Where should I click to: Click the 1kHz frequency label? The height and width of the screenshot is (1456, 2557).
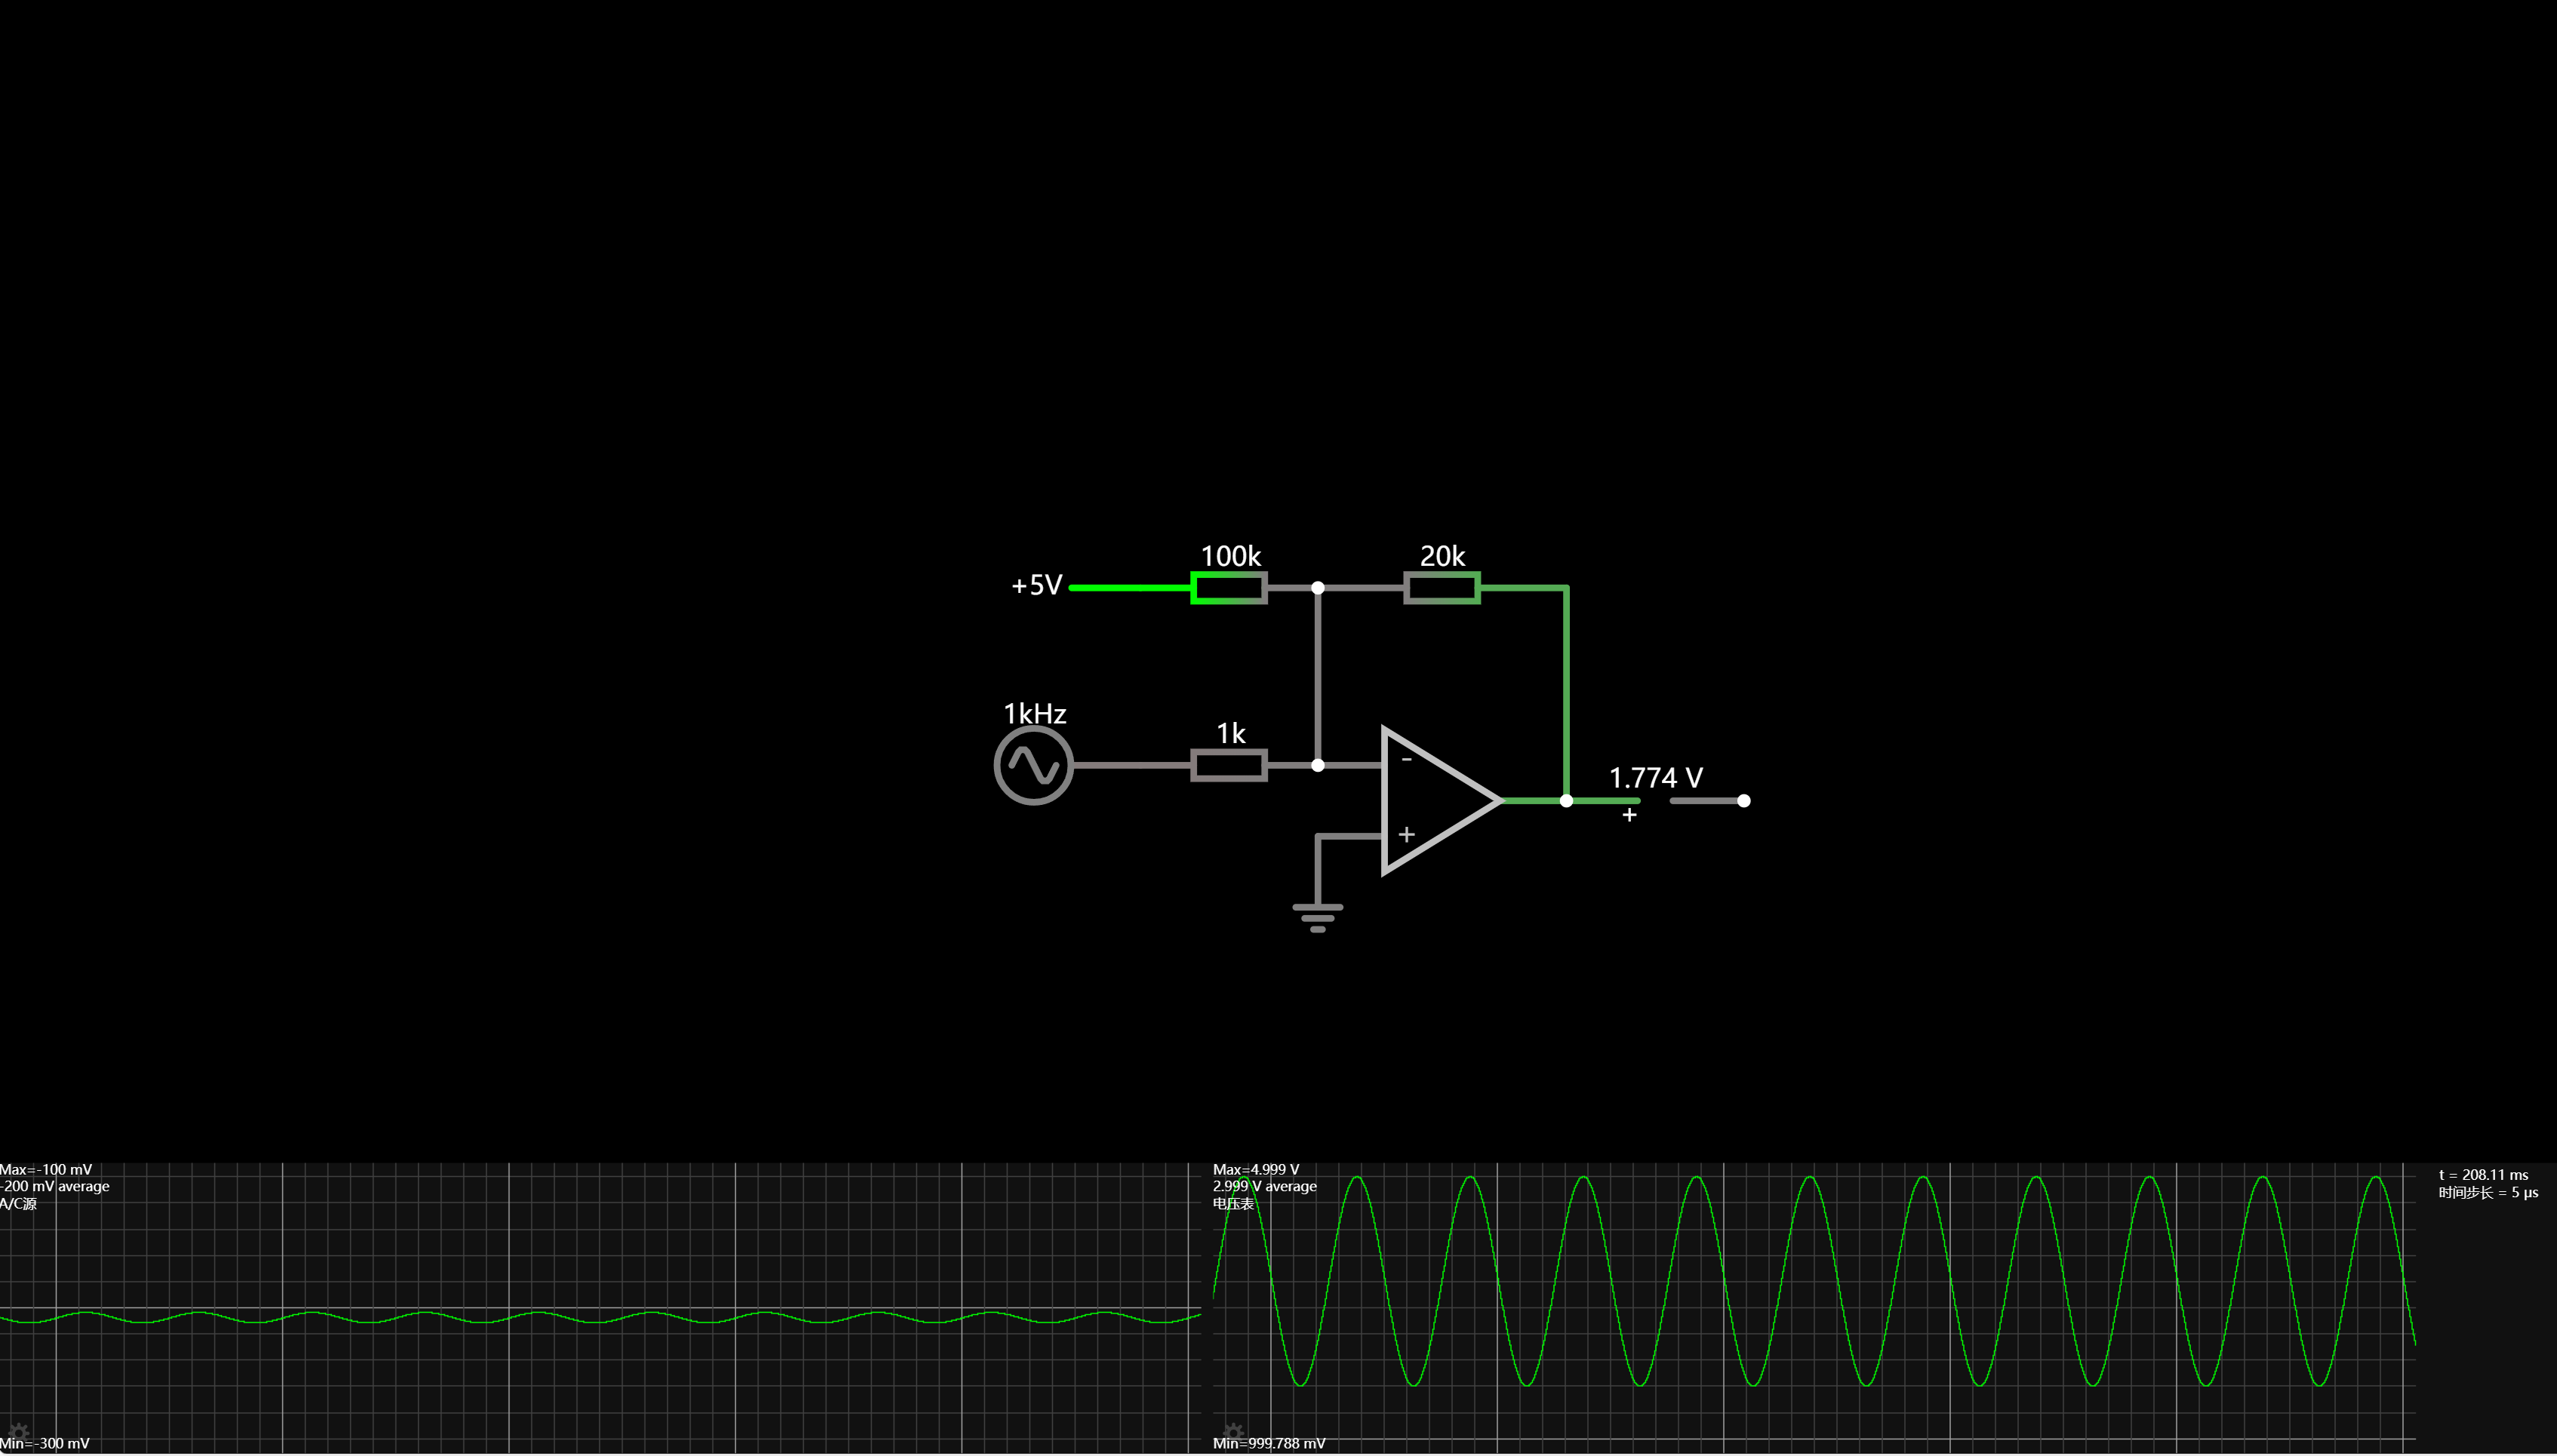1035,713
